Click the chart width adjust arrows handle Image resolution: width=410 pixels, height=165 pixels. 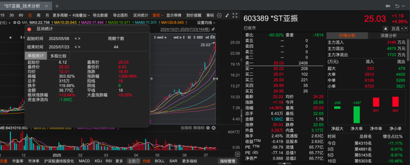216,79
